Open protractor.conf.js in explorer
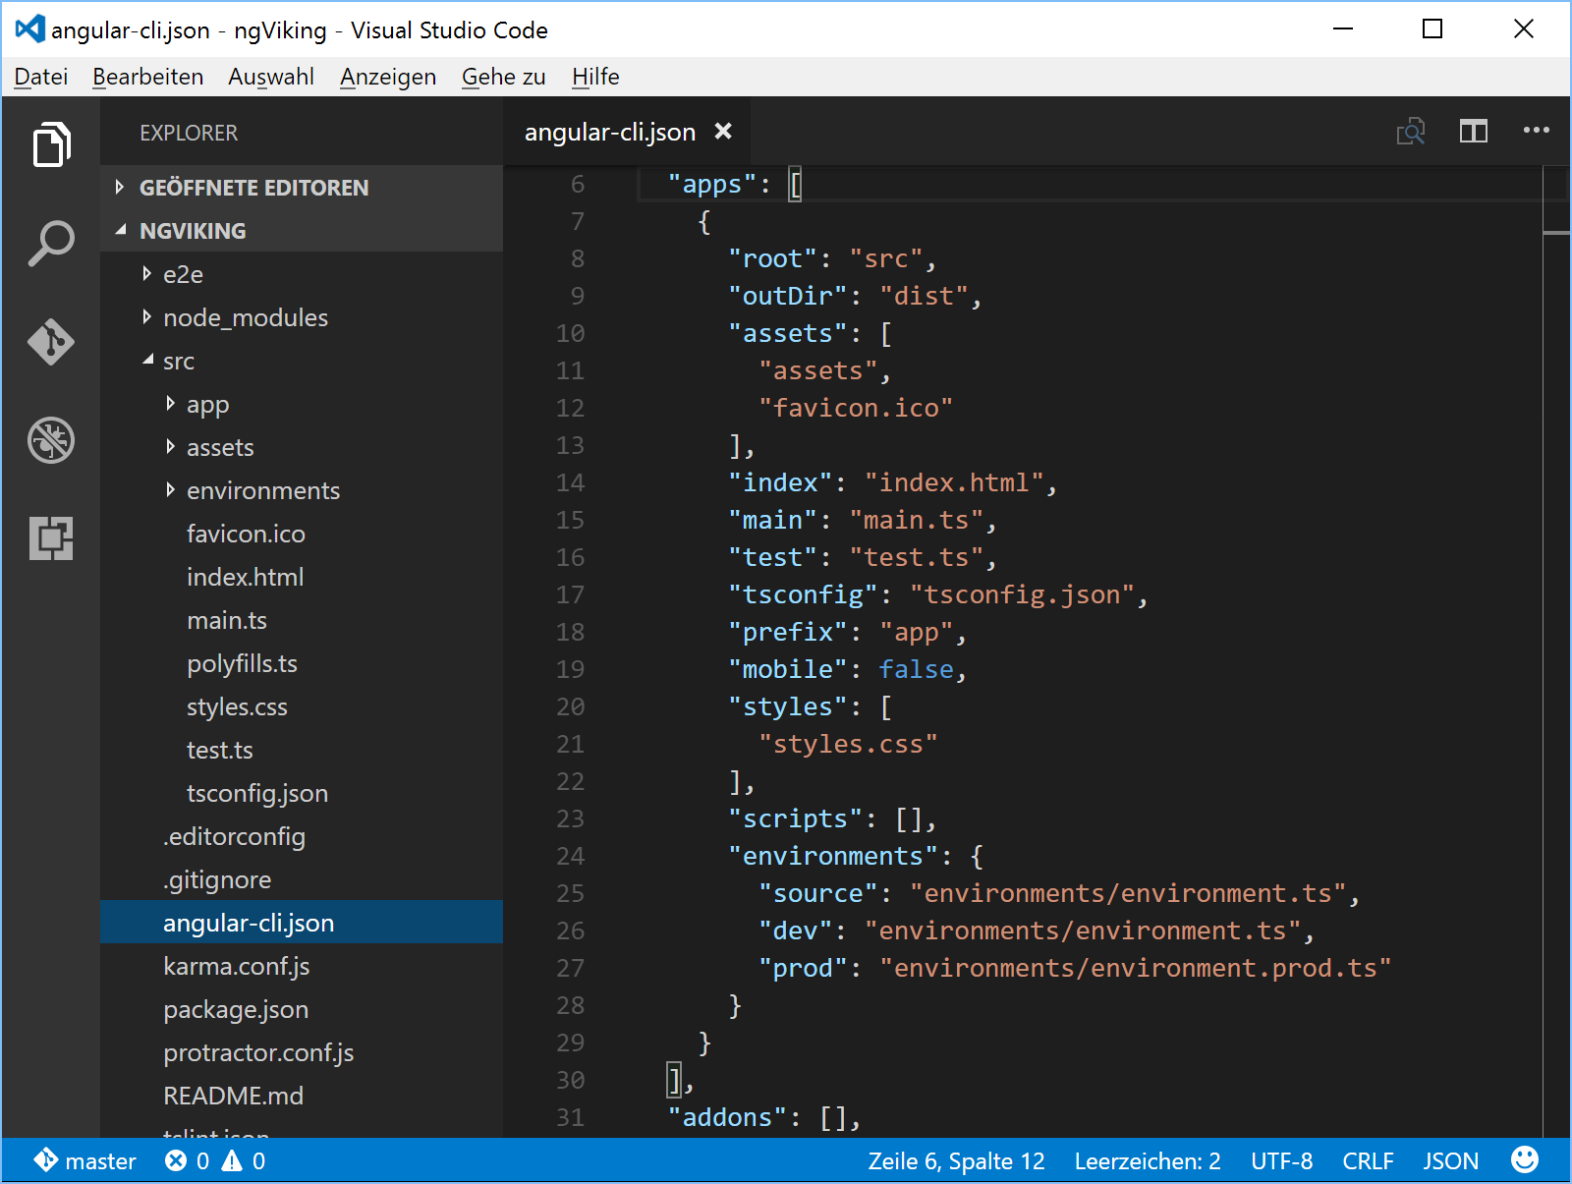 click(x=302, y=1052)
